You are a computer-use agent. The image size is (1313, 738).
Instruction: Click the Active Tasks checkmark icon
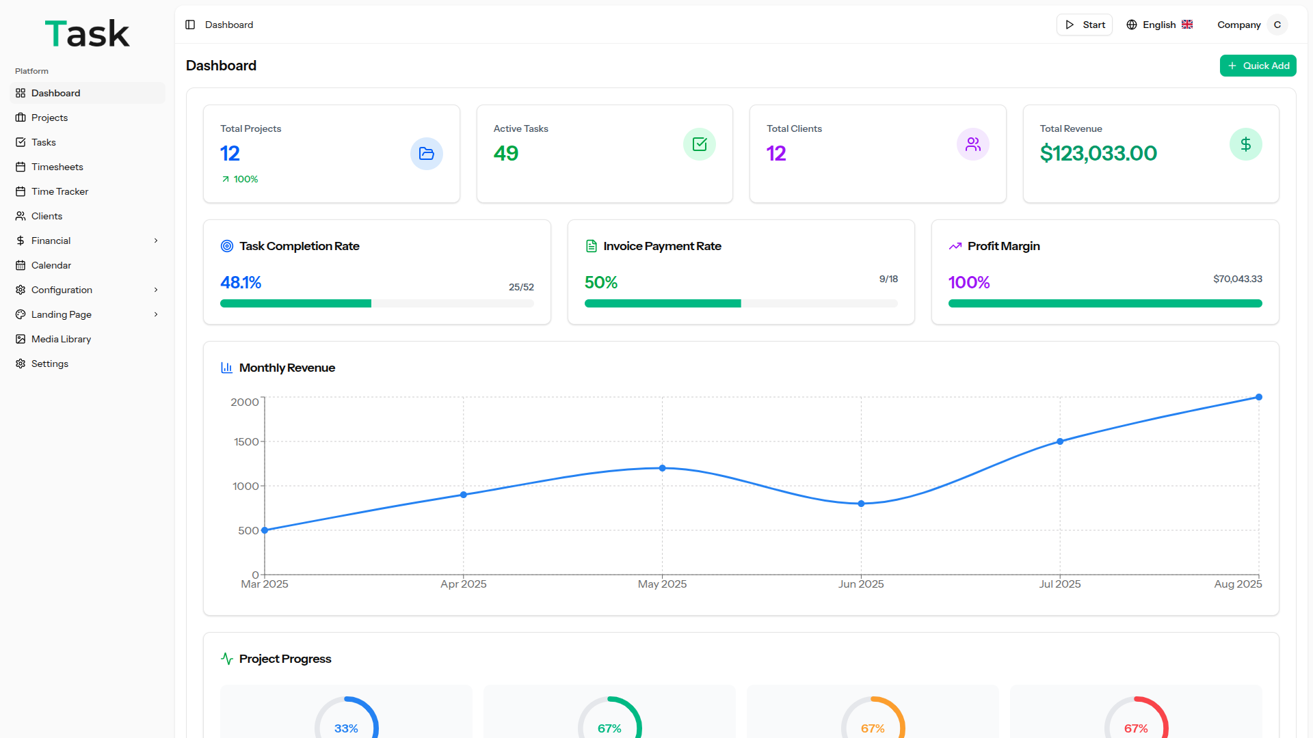pyautogui.click(x=699, y=144)
